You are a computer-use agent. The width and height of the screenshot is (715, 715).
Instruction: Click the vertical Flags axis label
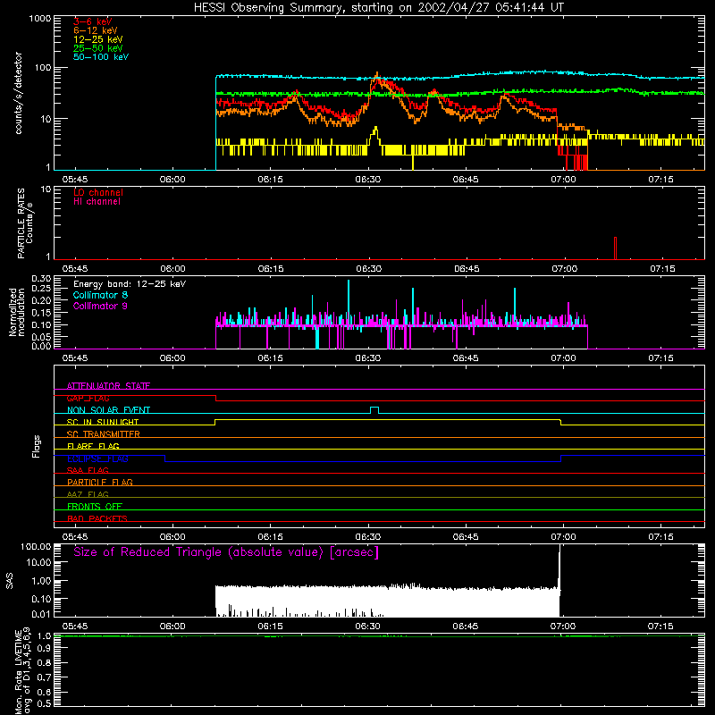tap(36, 447)
